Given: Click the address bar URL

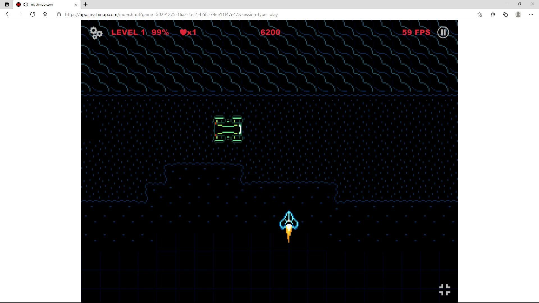Looking at the screenshot, I should [171, 14].
